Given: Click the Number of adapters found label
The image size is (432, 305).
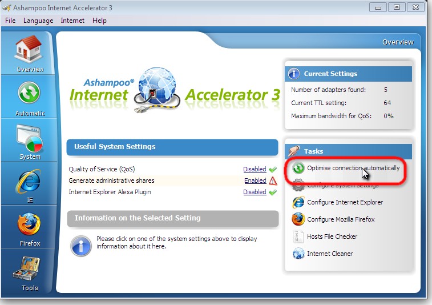Looking at the screenshot, I should (328, 90).
